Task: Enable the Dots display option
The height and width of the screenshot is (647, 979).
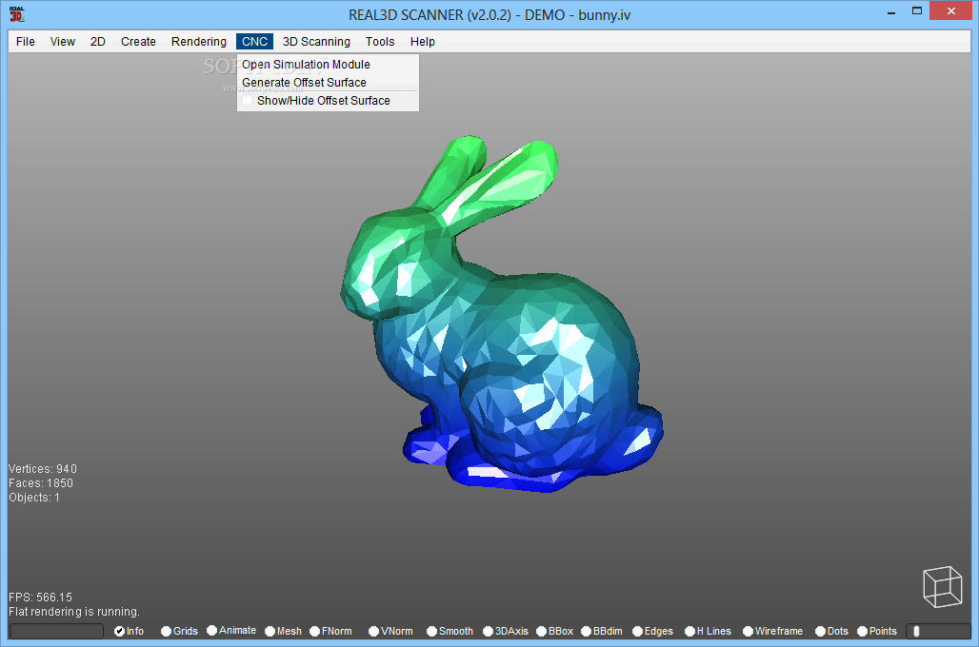Action: click(831, 631)
